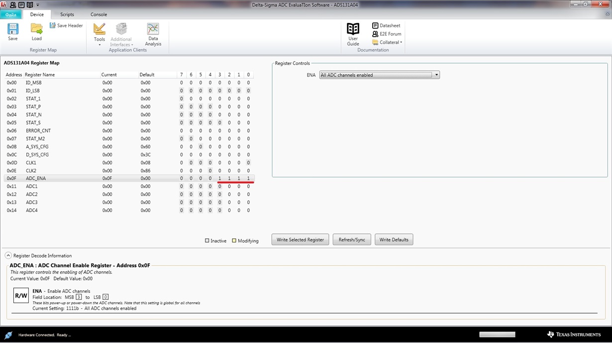Click the user guide book icon in title bar
The width and height of the screenshot is (612, 343).
30,4
